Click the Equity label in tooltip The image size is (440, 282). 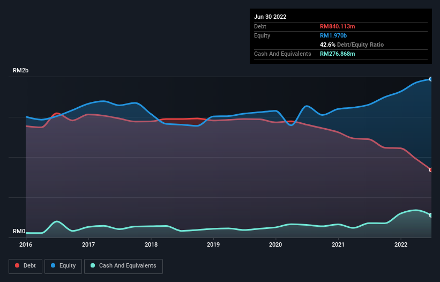[x=262, y=35]
